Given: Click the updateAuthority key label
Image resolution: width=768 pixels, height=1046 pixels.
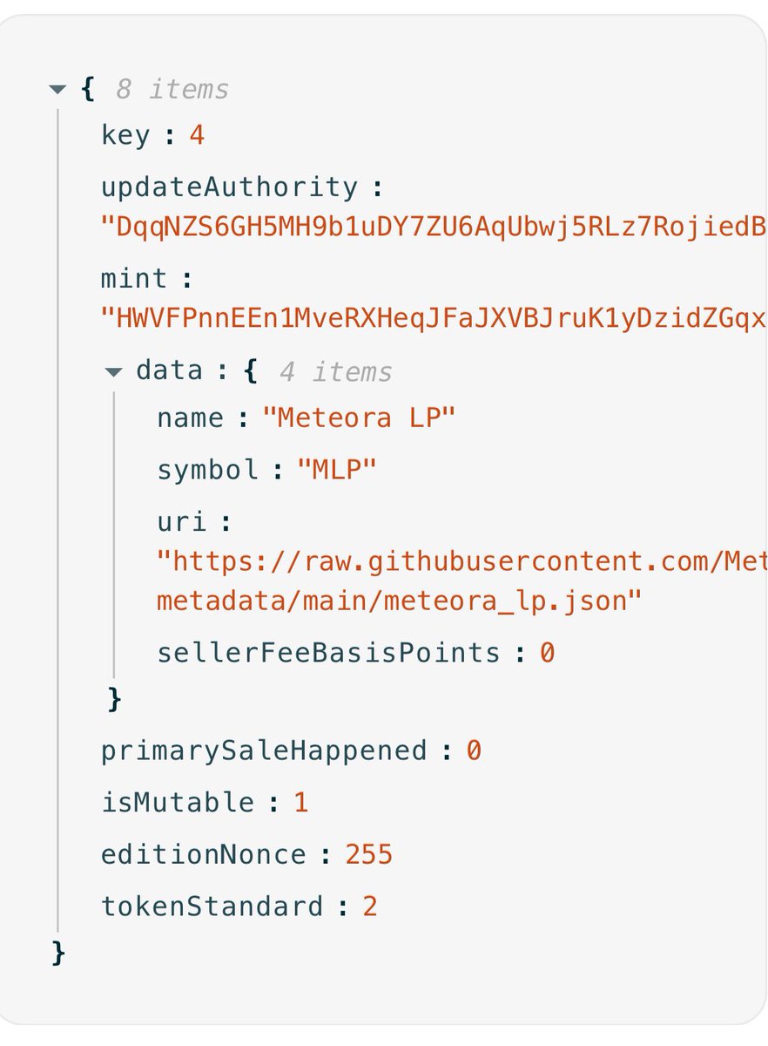Looking at the screenshot, I should click(229, 187).
